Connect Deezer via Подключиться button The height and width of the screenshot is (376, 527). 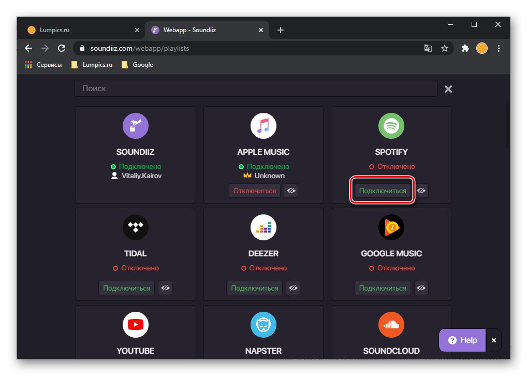254,288
